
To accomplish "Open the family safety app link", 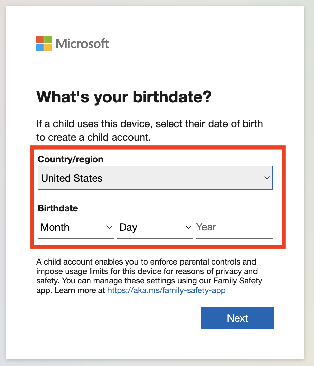I will click(x=166, y=290).
